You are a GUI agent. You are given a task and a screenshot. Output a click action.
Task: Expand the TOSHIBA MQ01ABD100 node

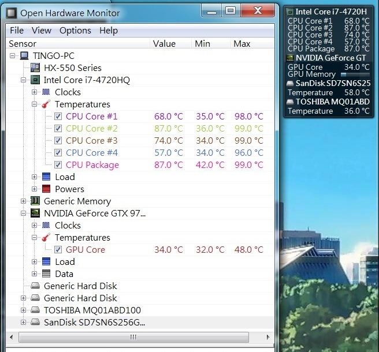pos(24,310)
